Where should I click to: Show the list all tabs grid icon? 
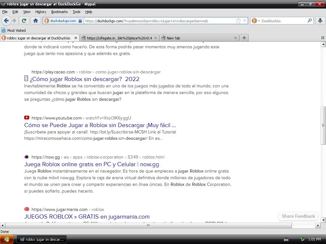[x=323, y=38]
